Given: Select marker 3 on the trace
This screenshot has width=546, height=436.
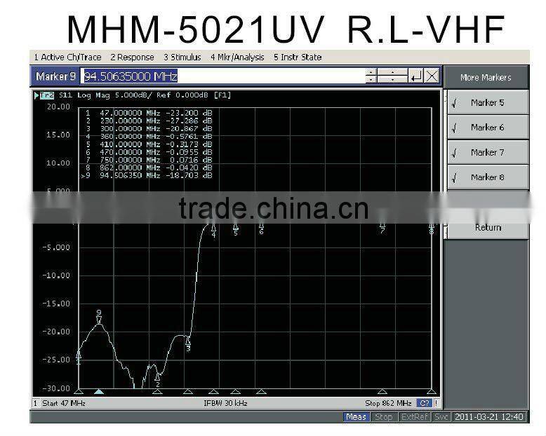Looking at the screenshot, I should click(x=188, y=343).
